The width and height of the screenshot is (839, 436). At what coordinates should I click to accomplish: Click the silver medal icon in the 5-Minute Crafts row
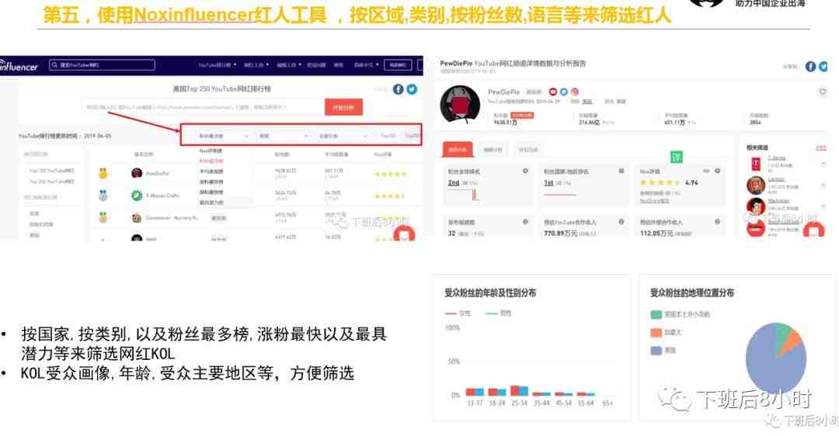coord(103,196)
